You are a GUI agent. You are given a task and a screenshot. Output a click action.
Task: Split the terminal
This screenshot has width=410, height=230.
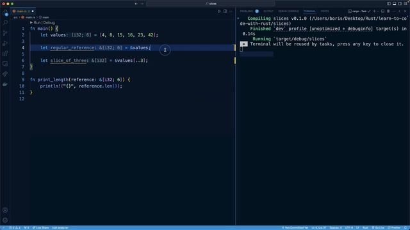click(383, 11)
